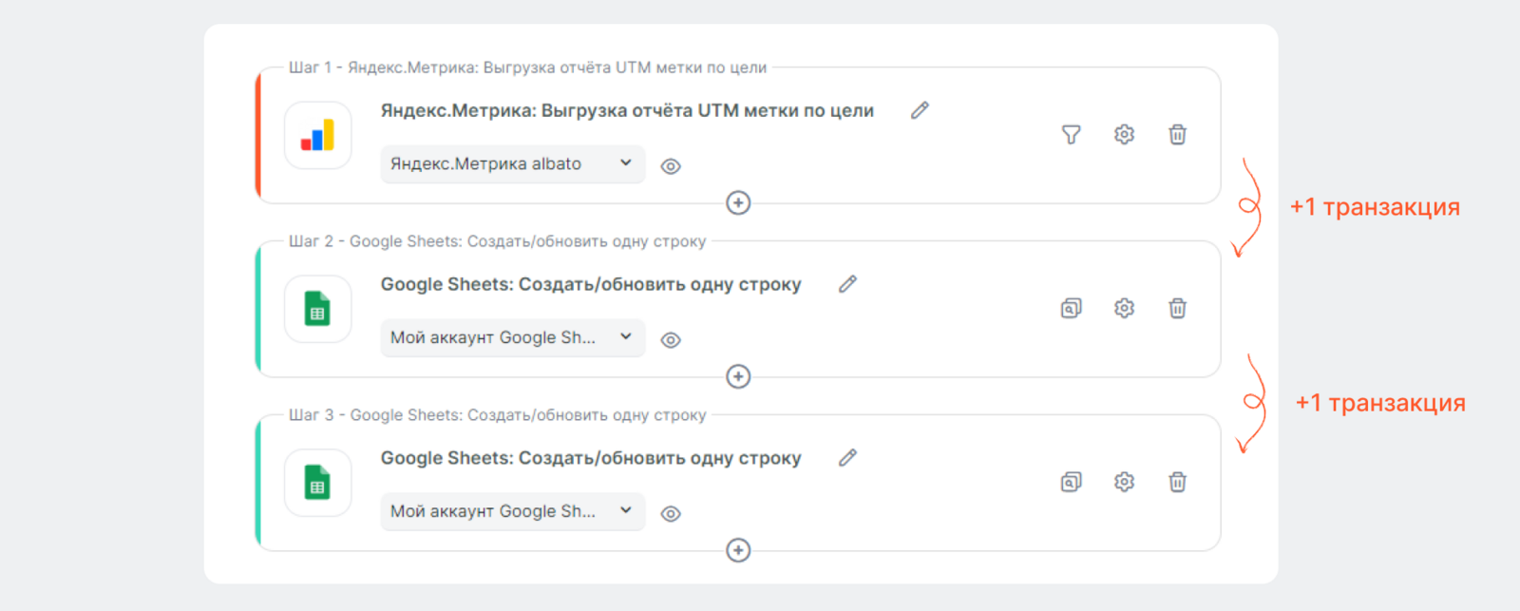This screenshot has height=611, width=1520.
Task: Edit the Яндекс.Метрика step title with pencil
Action: pos(920,110)
